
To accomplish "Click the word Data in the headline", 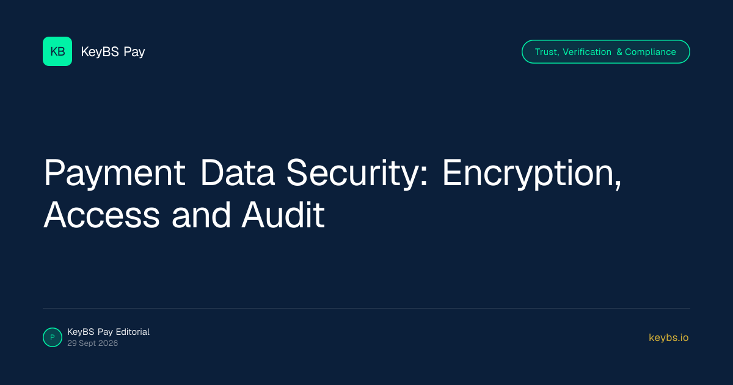I will (x=238, y=173).
